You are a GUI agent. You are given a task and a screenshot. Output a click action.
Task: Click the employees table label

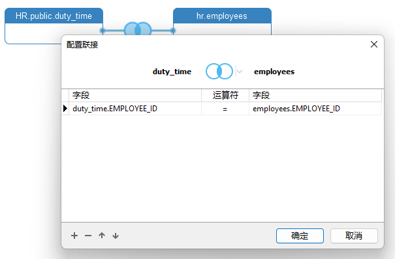click(274, 72)
